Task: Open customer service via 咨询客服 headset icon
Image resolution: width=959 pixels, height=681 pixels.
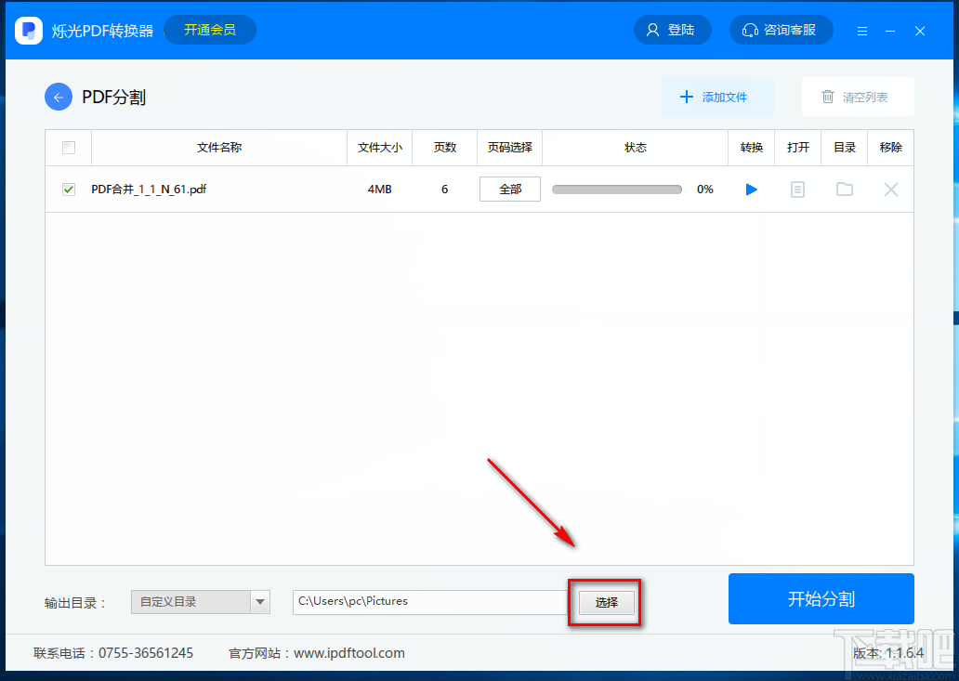Action: point(781,29)
